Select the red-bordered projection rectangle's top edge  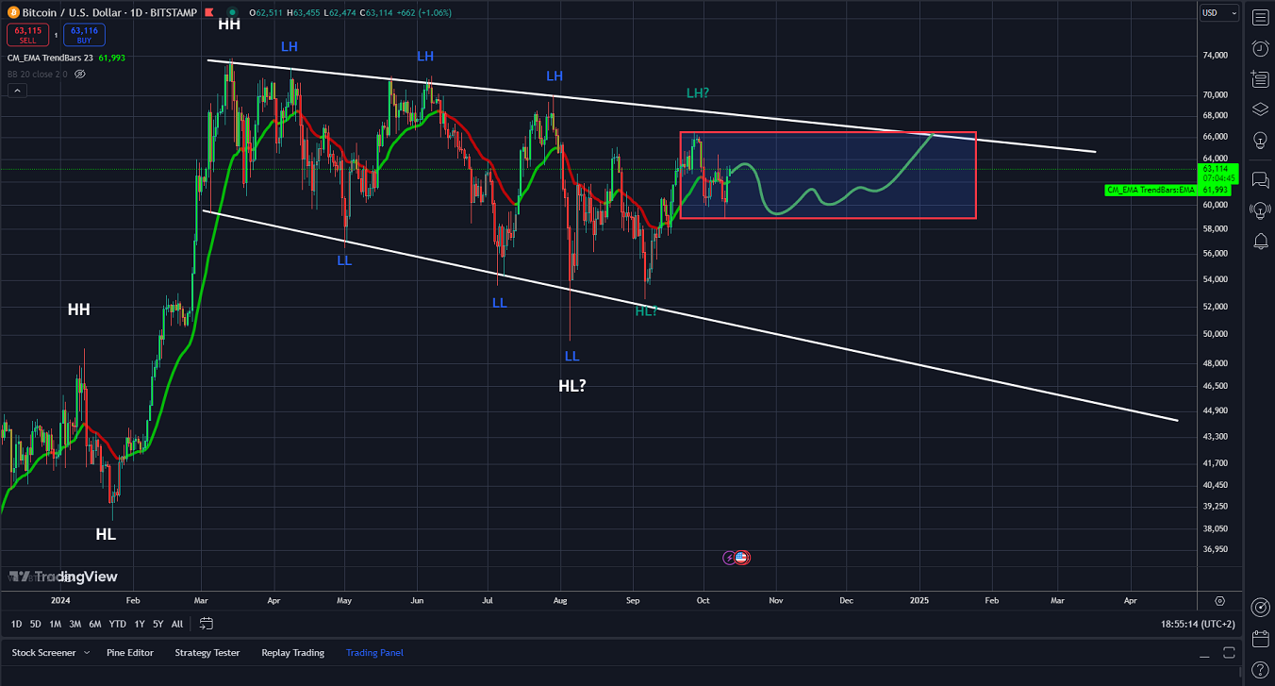tap(828, 133)
